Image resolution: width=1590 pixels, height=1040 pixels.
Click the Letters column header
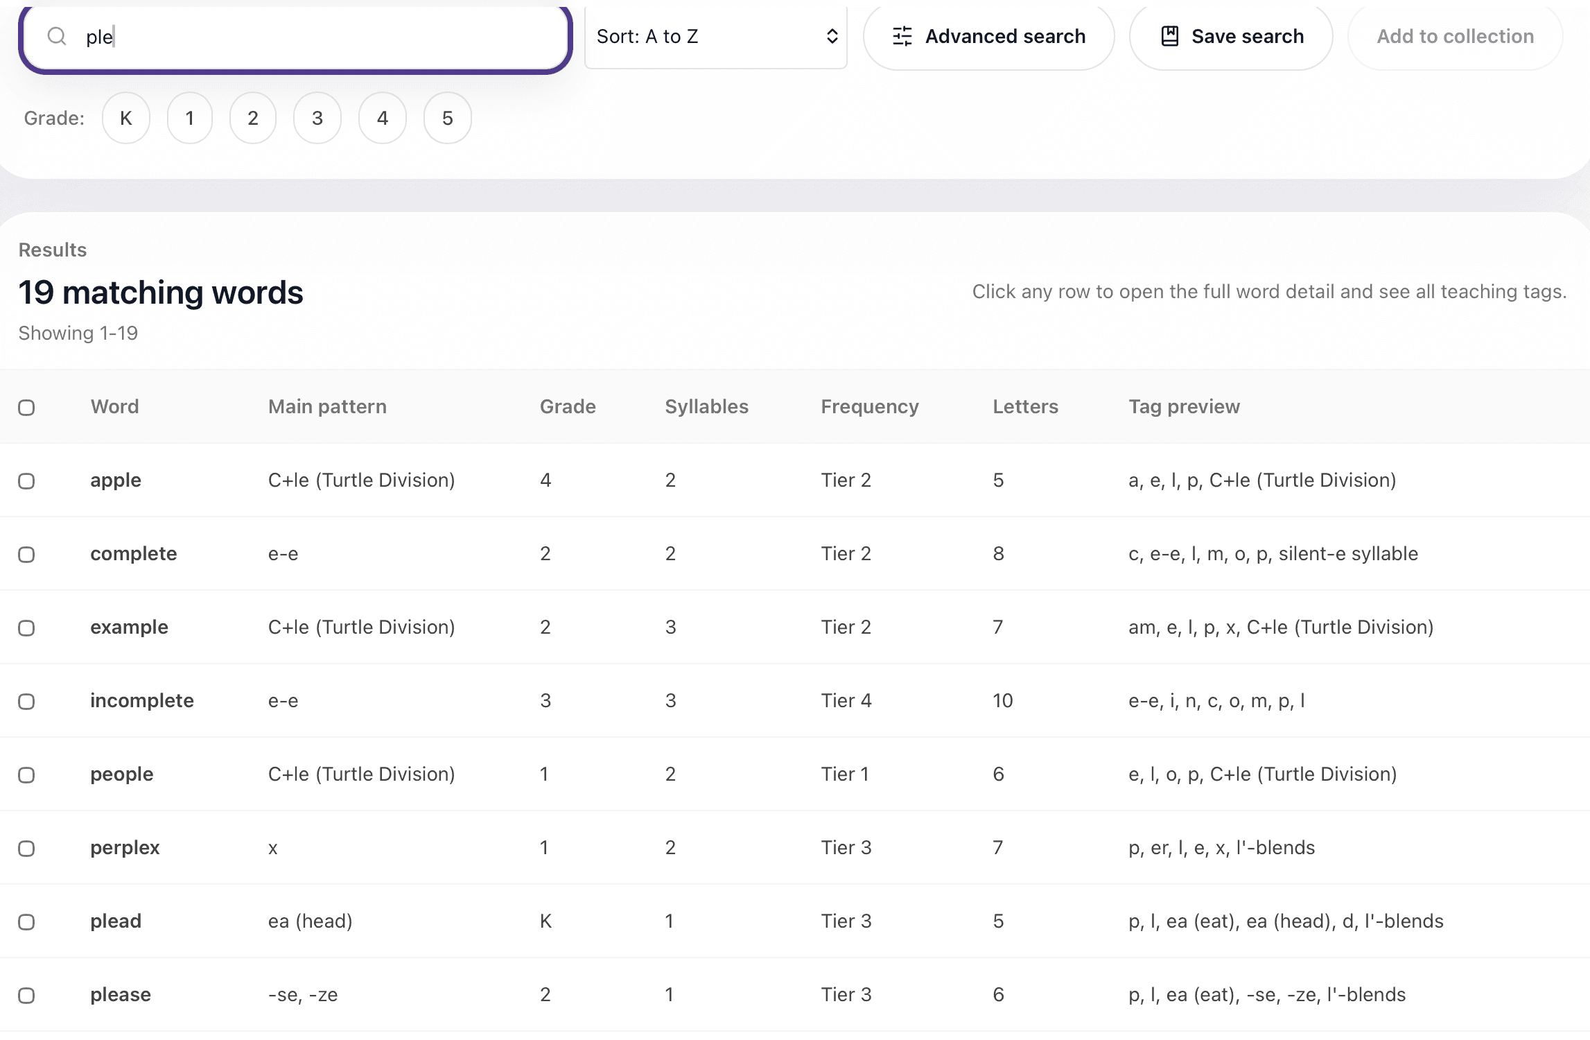1026,406
